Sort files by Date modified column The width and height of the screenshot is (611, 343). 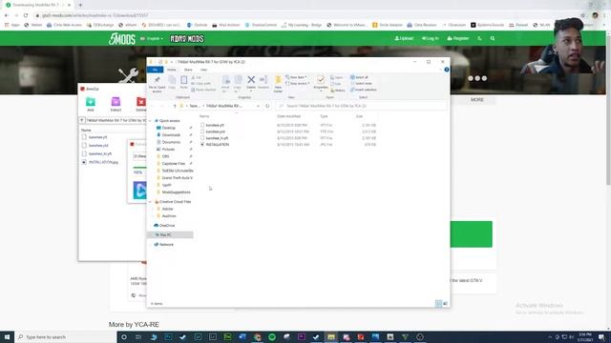coord(288,116)
